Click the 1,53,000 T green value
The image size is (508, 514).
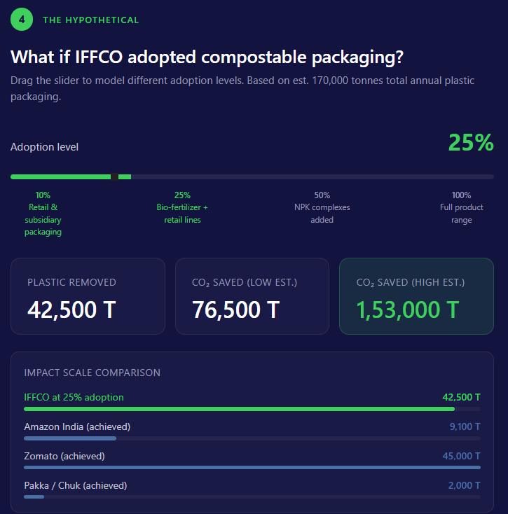coord(408,310)
